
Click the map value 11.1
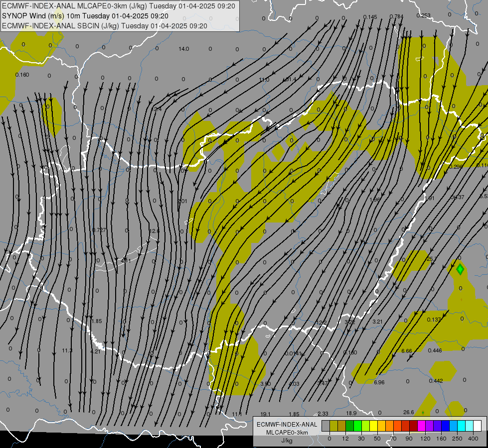tap(237, 414)
